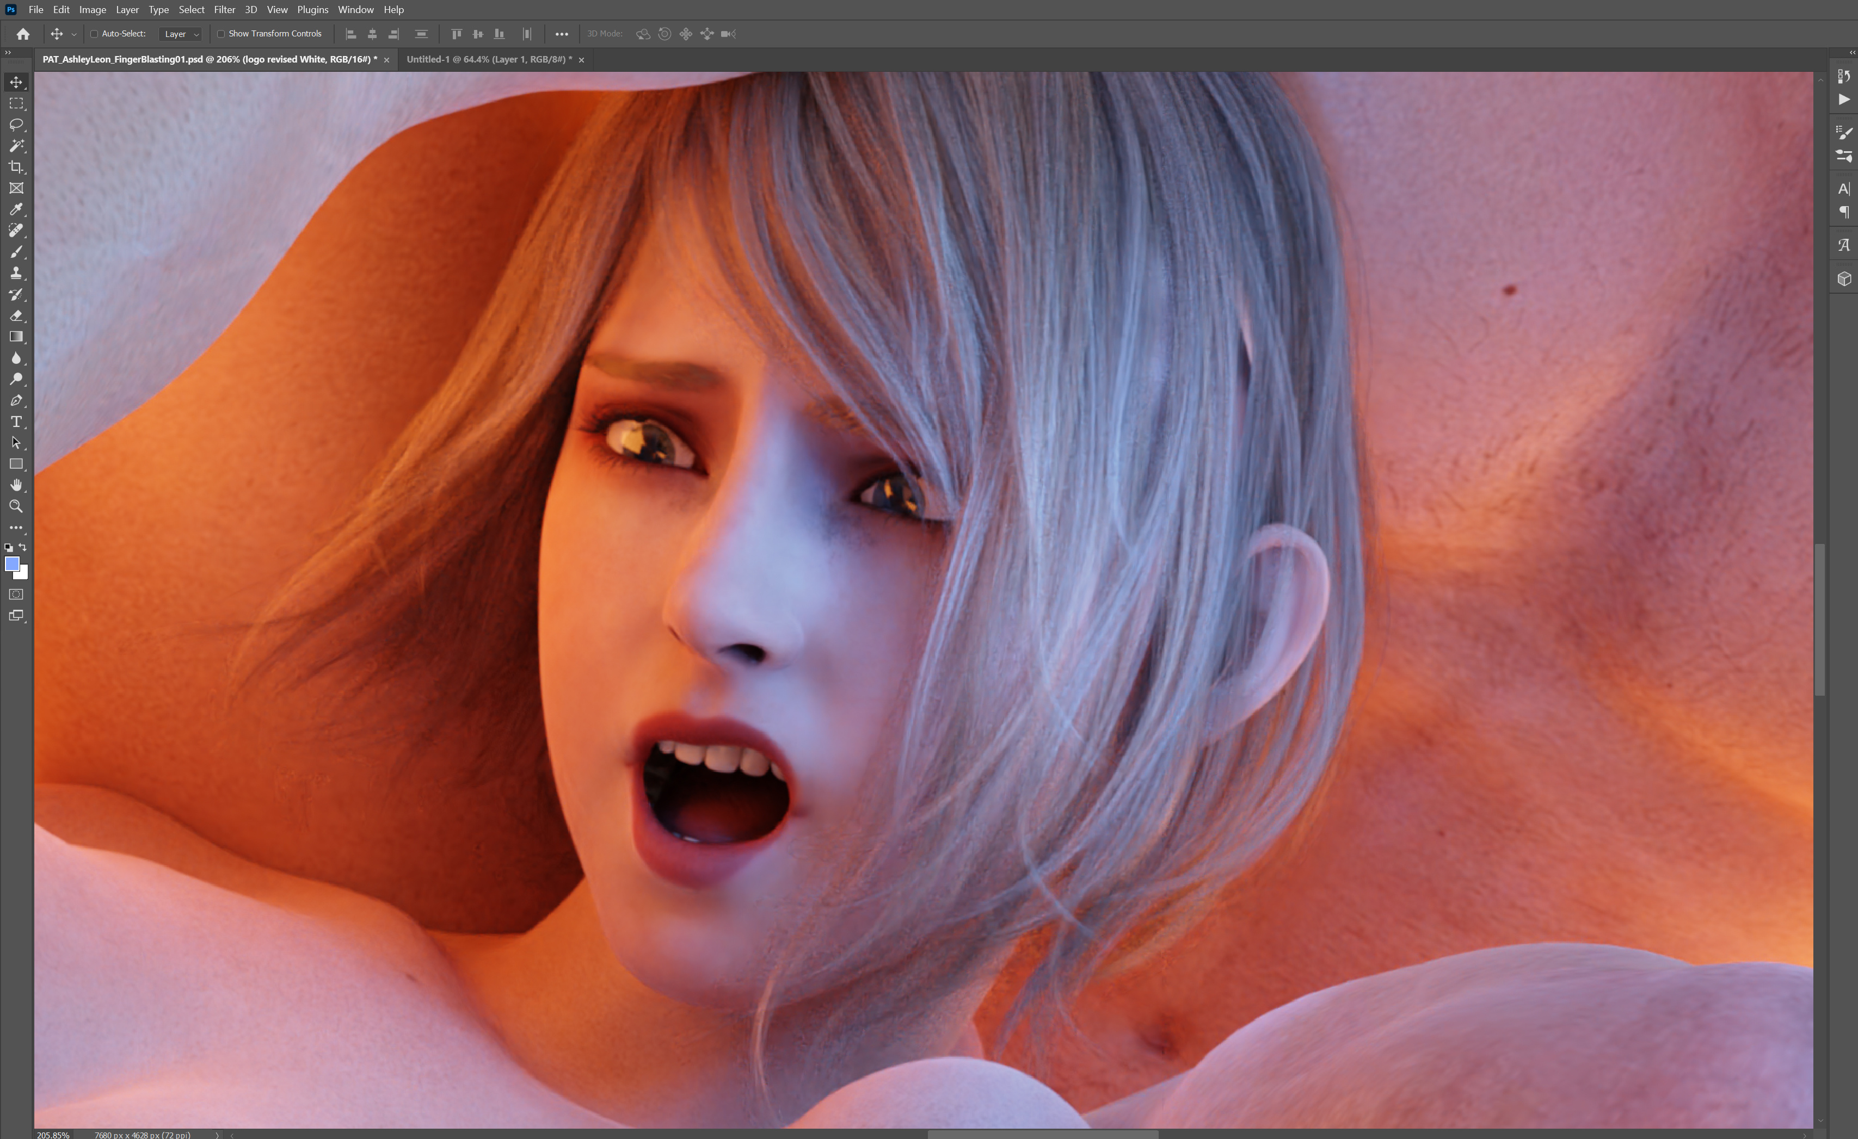Open the File menu
The image size is (1858, 1139).
point(35,10)
